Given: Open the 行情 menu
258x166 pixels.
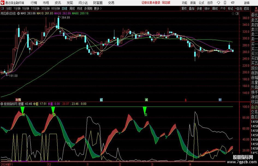Looking at the screenshot, I should pyautogui.click(x=34, y=3).
